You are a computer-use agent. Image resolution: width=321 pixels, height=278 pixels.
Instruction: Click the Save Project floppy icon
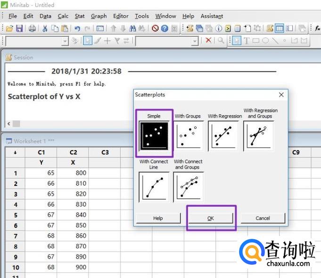[x=19, y=28]
